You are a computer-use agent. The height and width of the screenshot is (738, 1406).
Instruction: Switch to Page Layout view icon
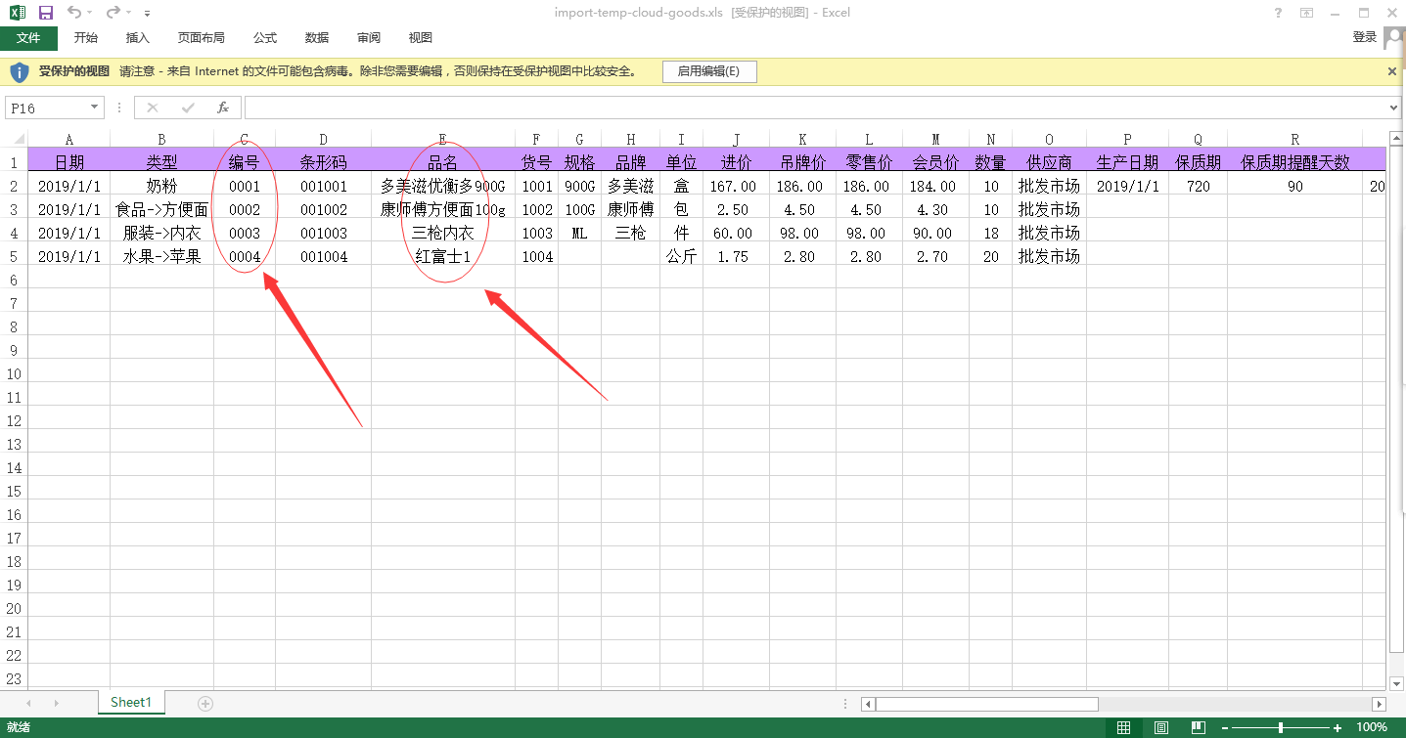click(1160, 727)
